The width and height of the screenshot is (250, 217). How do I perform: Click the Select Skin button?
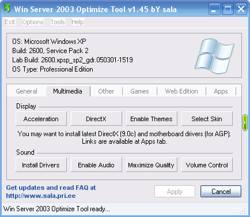click(207, 119)
